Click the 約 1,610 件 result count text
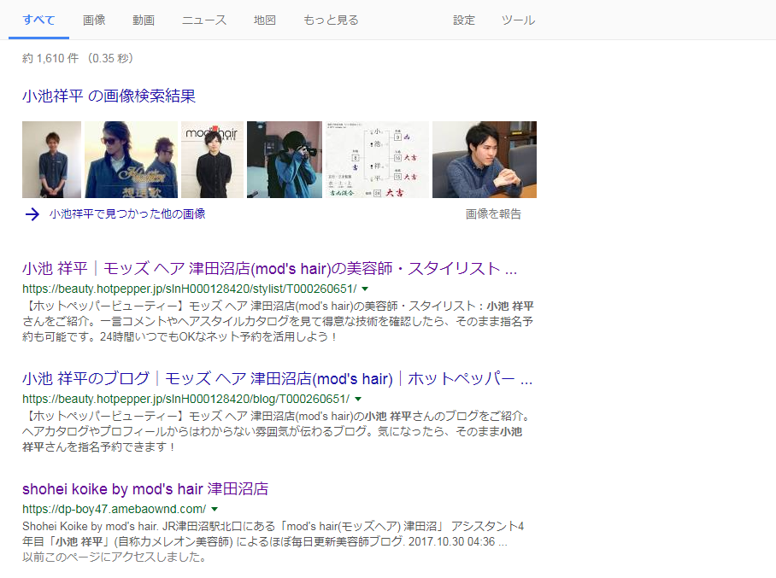The image size is (776, 578). [x=50, y=58]
